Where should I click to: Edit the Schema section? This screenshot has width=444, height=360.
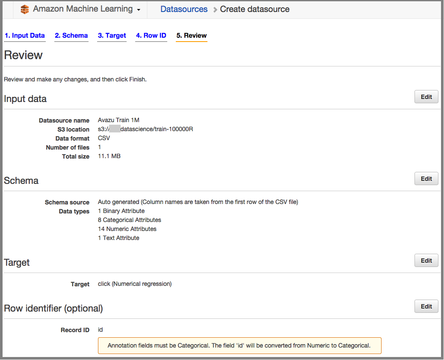pos(426,179)
